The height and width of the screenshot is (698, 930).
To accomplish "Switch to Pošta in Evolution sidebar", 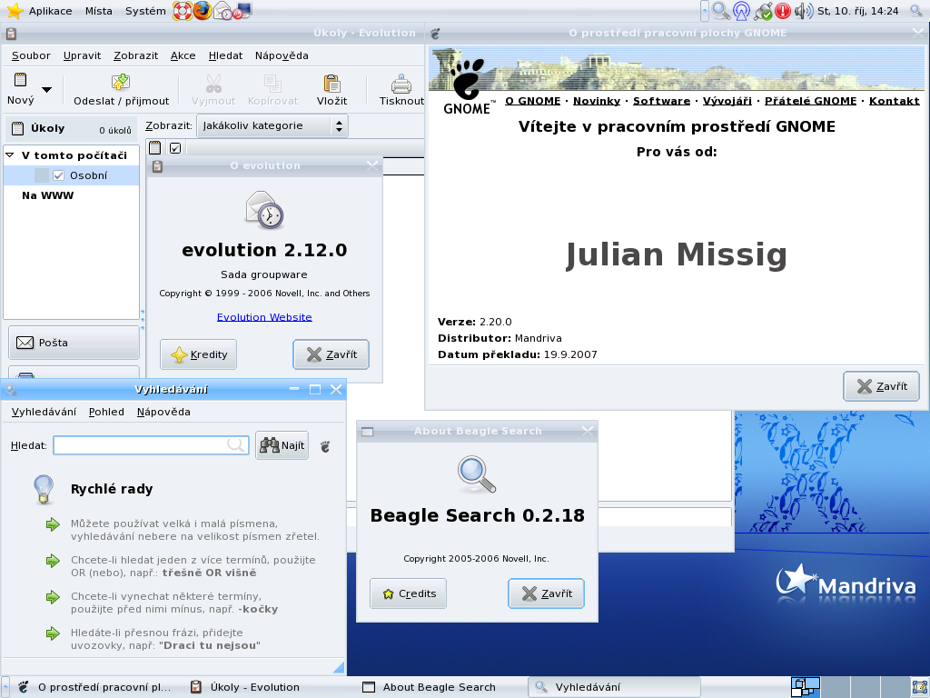I will 74,343.
